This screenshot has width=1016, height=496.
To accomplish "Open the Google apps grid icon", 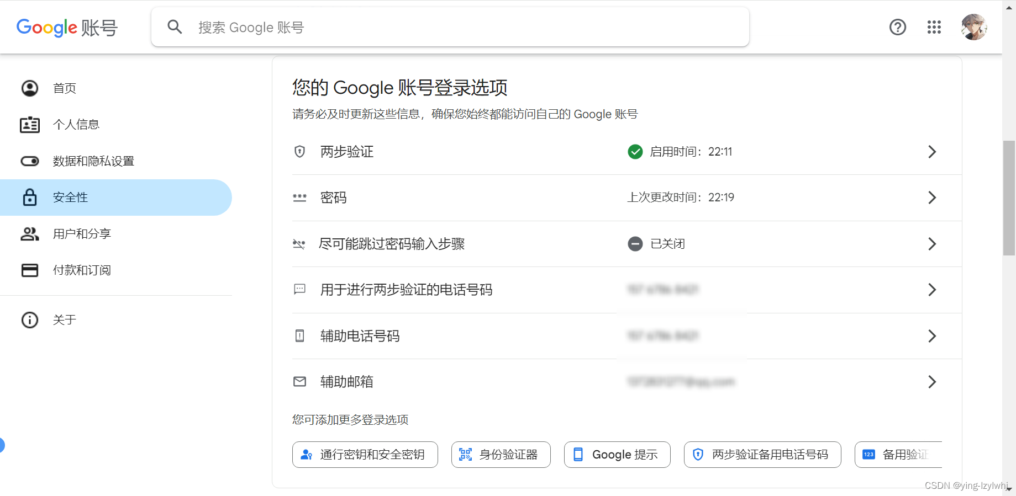I will [x=934, y=27].
